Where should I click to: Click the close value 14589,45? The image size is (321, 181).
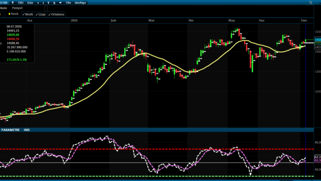pyautogui.click(x=13, y=43)
